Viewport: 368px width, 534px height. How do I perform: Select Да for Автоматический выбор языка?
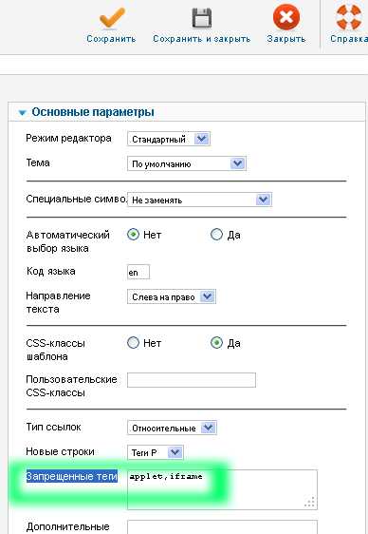(216, 235)
